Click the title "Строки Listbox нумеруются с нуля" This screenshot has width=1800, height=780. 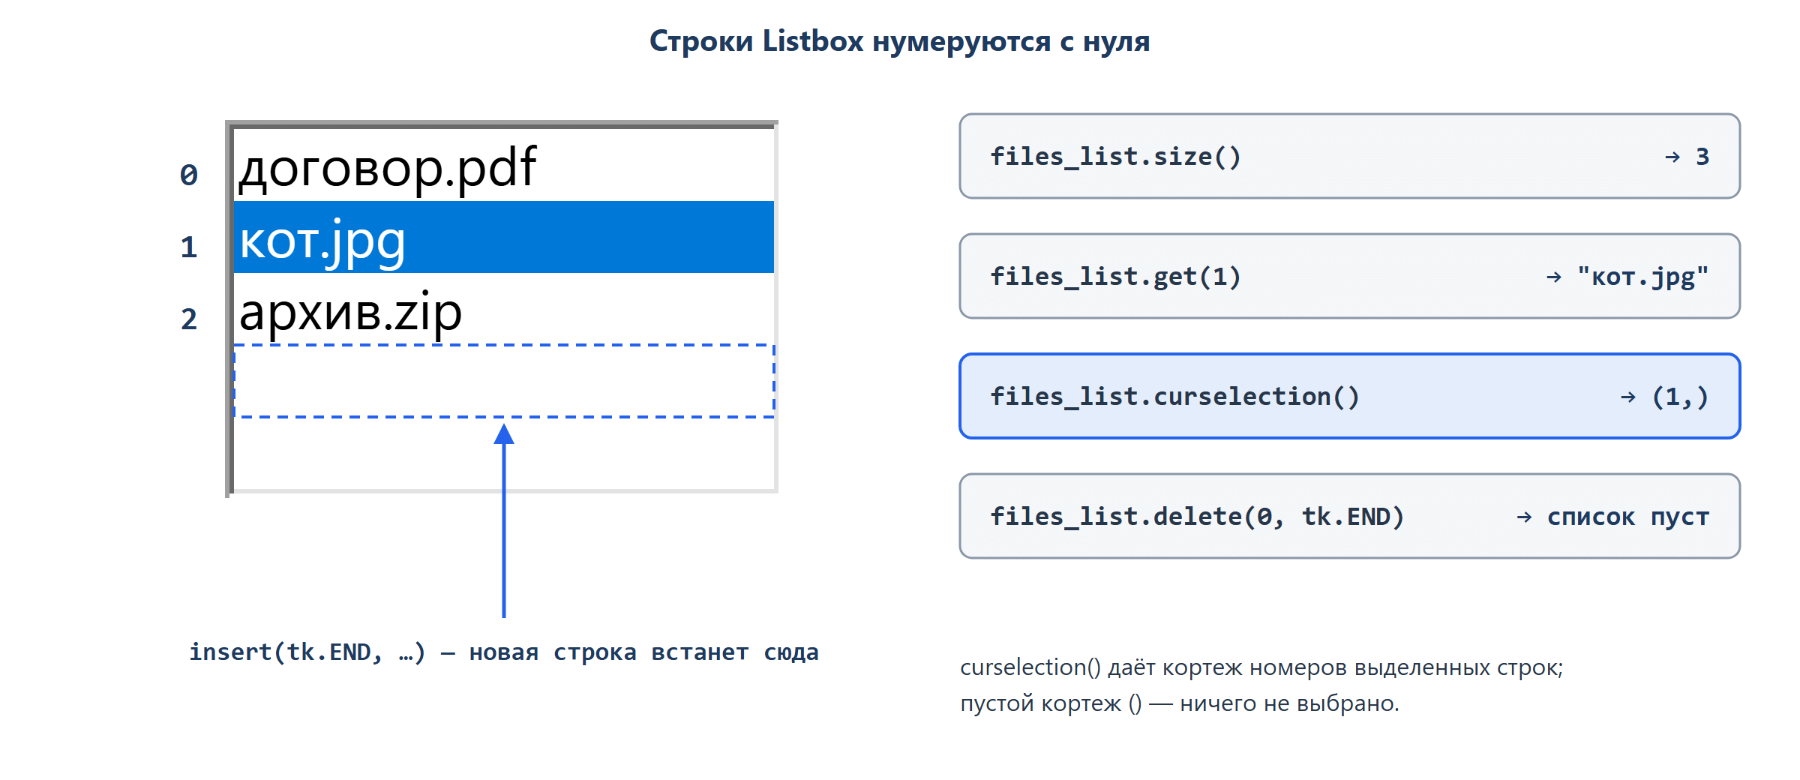click(899, 41)
